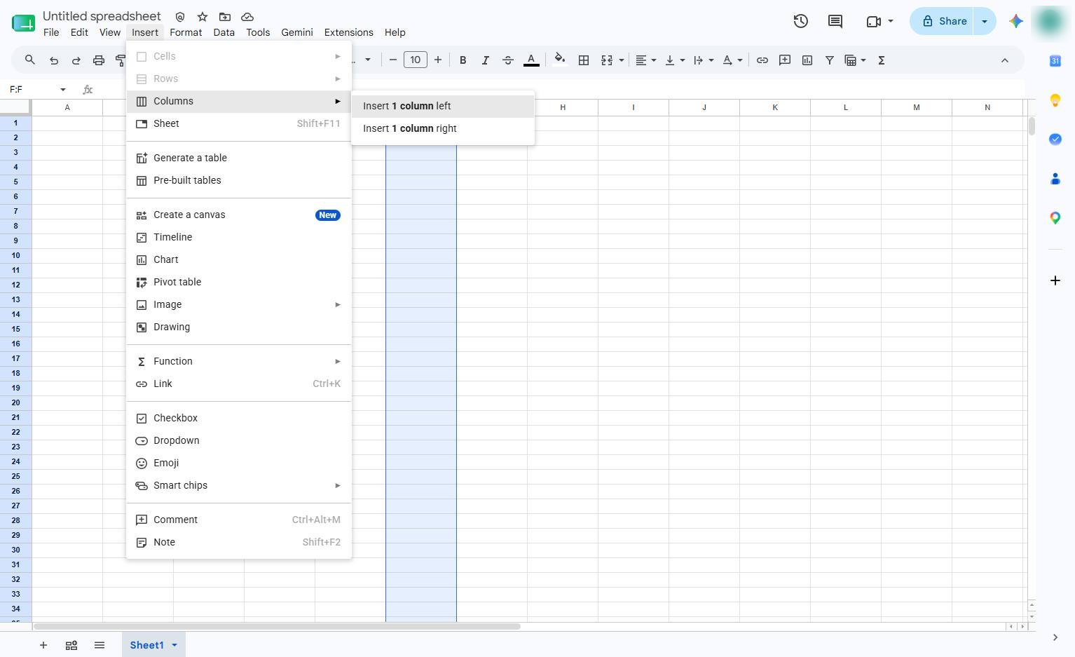Toggle italic formatting
Image resolution: width=1075 pixels, height=657 pixels.
(x=485, y=60)
